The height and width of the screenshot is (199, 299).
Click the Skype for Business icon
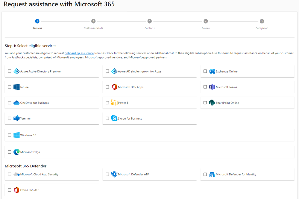coord(114,118)
